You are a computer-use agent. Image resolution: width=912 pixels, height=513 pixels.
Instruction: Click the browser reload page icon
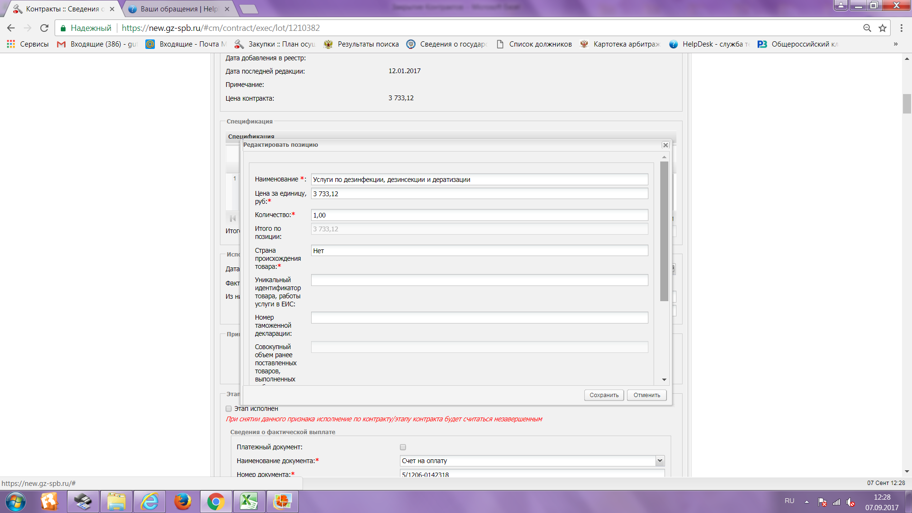click(44, 28)
